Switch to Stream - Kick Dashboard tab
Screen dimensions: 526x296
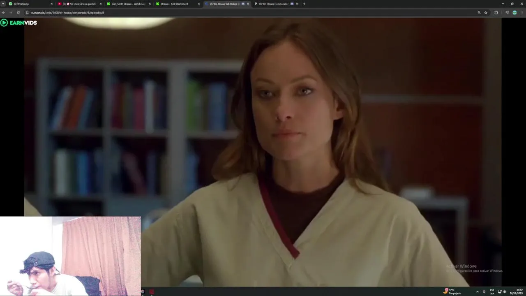pos(178,4)
